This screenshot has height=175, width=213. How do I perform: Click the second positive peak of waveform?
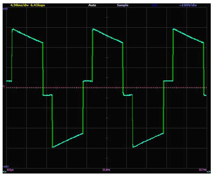[93, 29]
